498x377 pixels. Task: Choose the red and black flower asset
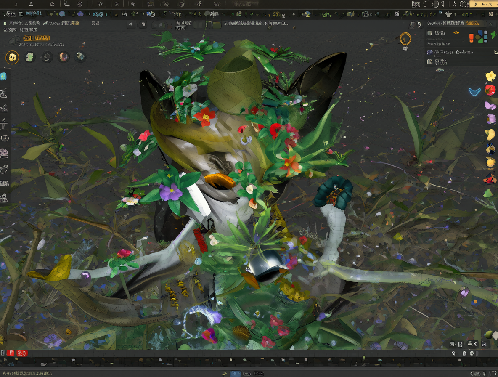click(x=490, y=178)
